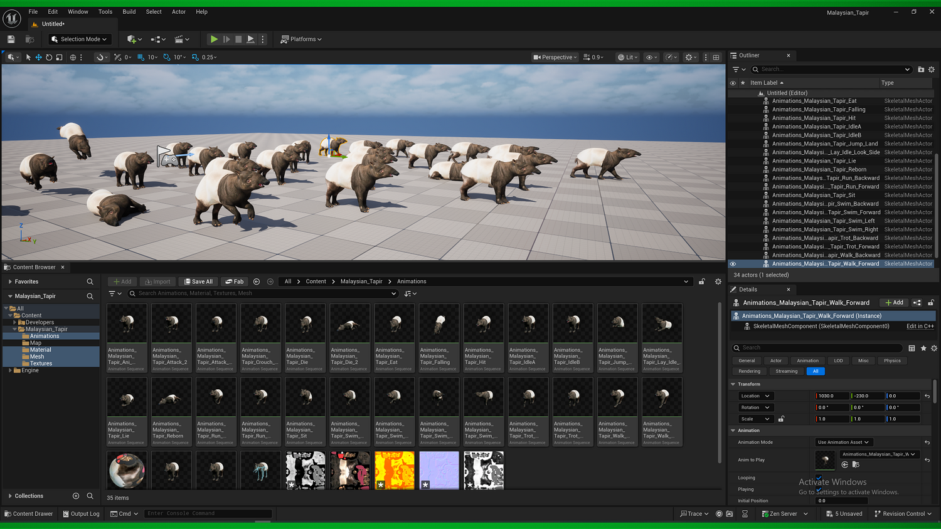Click the Content Browser Import button

coord(157,281)
